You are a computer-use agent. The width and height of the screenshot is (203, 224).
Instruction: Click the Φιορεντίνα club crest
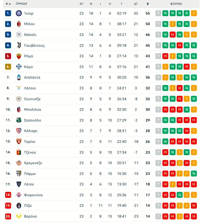[x=18, y=195]
